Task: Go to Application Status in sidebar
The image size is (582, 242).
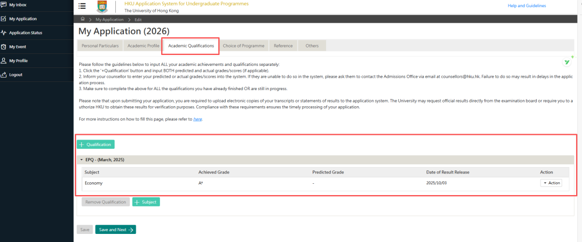Action: (x=25, y=33)
